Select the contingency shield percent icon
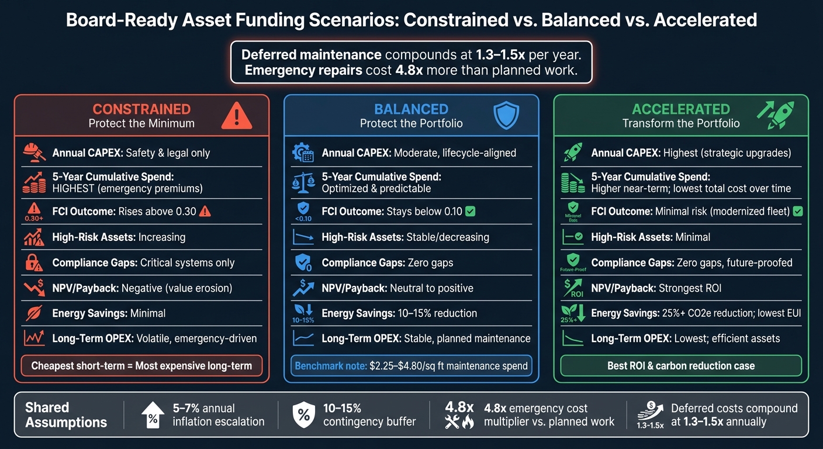This screenshot has height=449, width=823. pos(303,415)
